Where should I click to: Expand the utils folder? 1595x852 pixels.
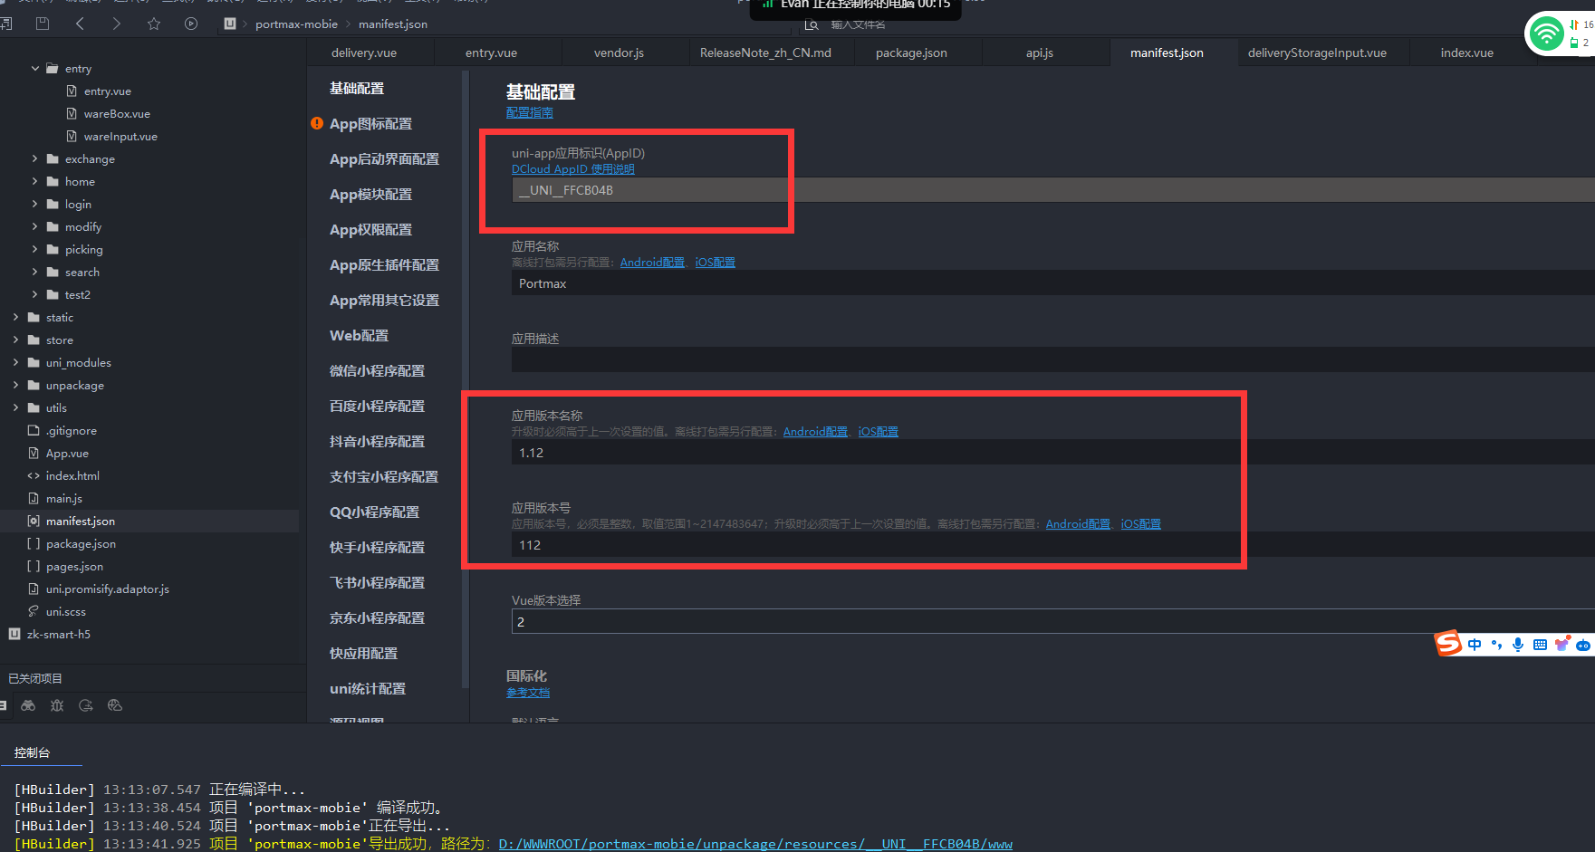click(16, 407)
